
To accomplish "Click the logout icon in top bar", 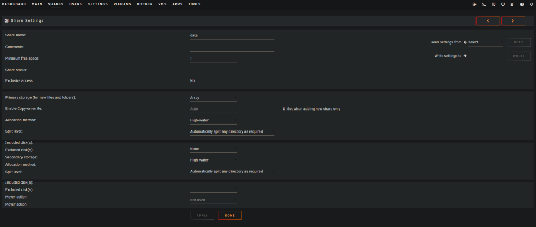I will pos(474,4).
